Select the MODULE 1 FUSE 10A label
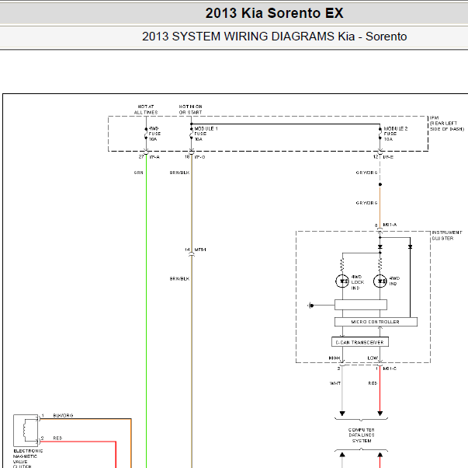Viewport: 468px width, 468px height. (x=206, y=134)
